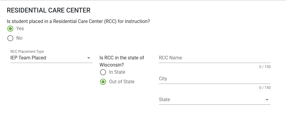The width and height of the screenshot is (286, 114).
Task: Focus the City input field
Action: (x=214, y=79)
